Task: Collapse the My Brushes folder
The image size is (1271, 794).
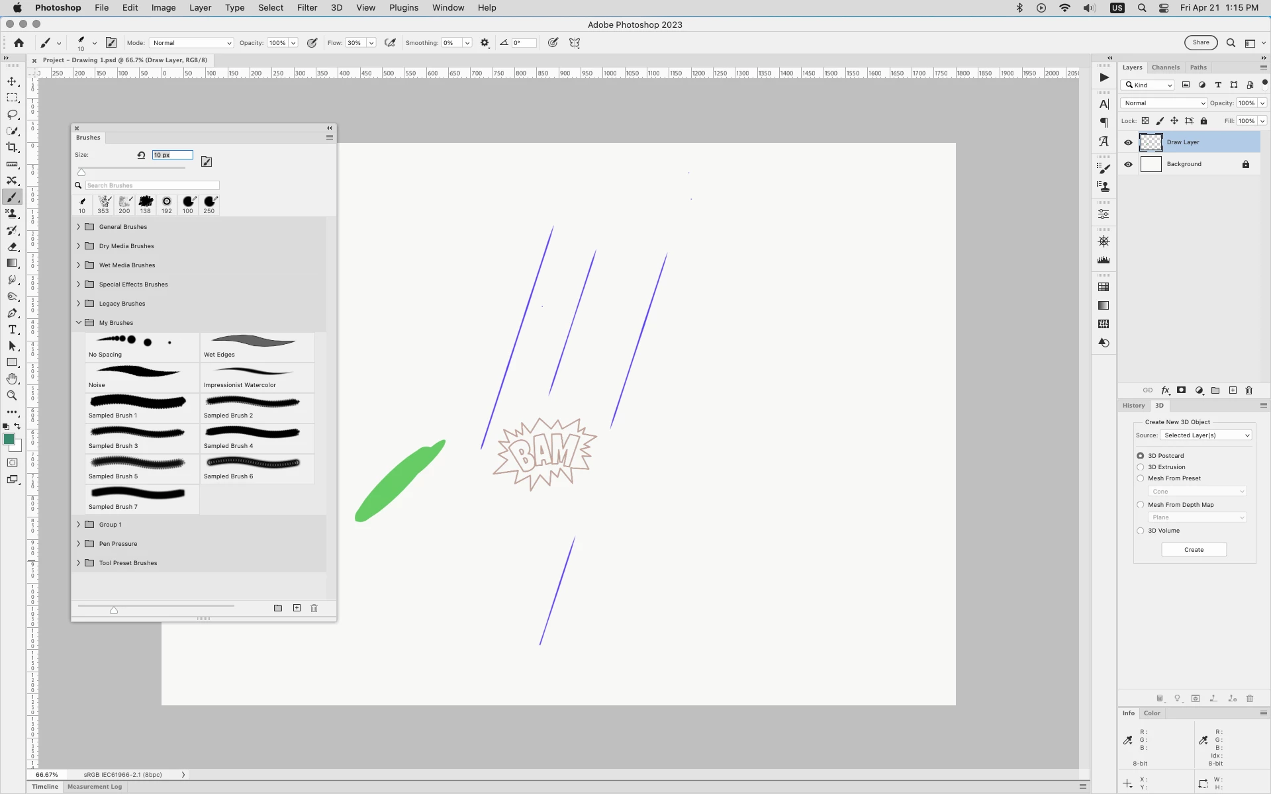Action: click(79, 323)
